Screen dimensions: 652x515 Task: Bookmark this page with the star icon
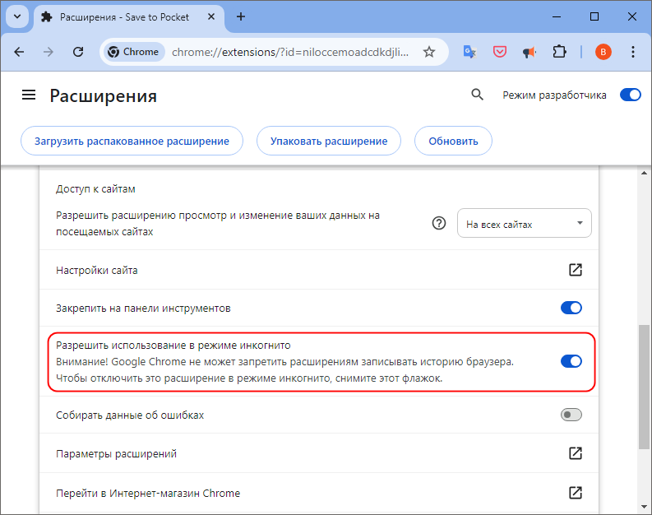point(429,52)
